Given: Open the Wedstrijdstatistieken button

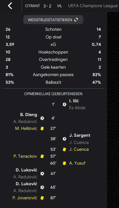Looking at the screenshot, I should pos(53,20).
